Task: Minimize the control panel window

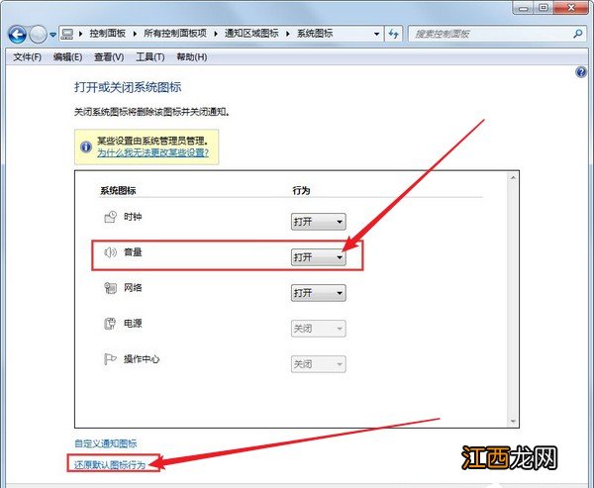Action: point(524,8)
